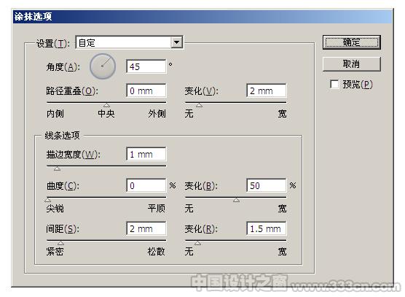Image resolution: width=405 pixels, height=297 pixels.
Task: Click the 变化(B) field showing 50
Action: click(x=267, y=185)
